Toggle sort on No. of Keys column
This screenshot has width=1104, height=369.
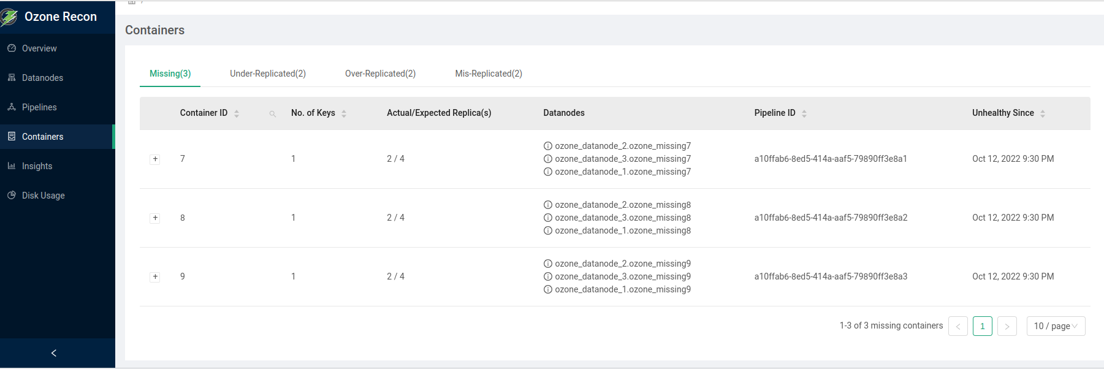point(344,113)
